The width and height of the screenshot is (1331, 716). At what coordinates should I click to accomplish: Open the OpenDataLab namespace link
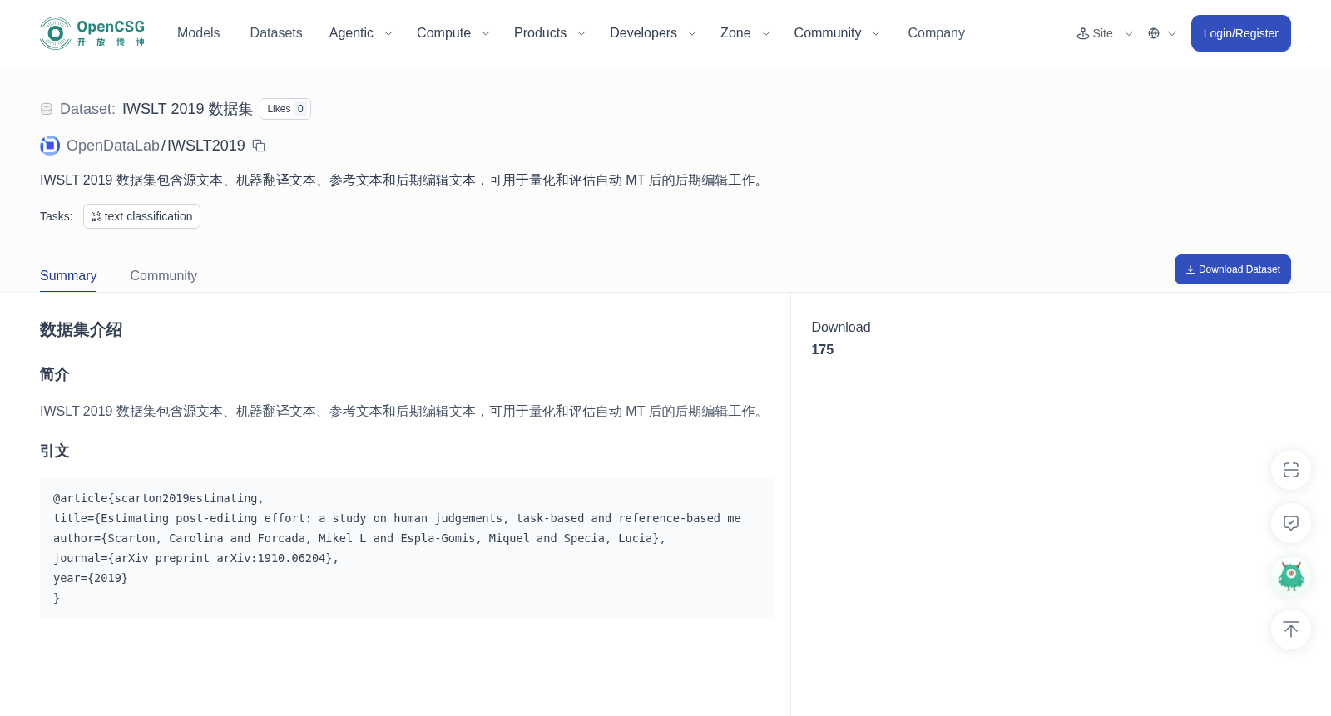click(x=113, y=146)
